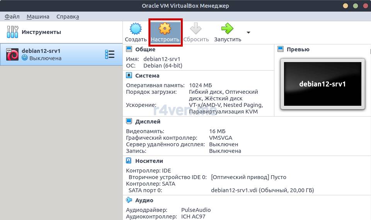Viewport: 371px width, 220px height.
Task: Open VM settings via Настроить gear icon
Action: point(165,29)
